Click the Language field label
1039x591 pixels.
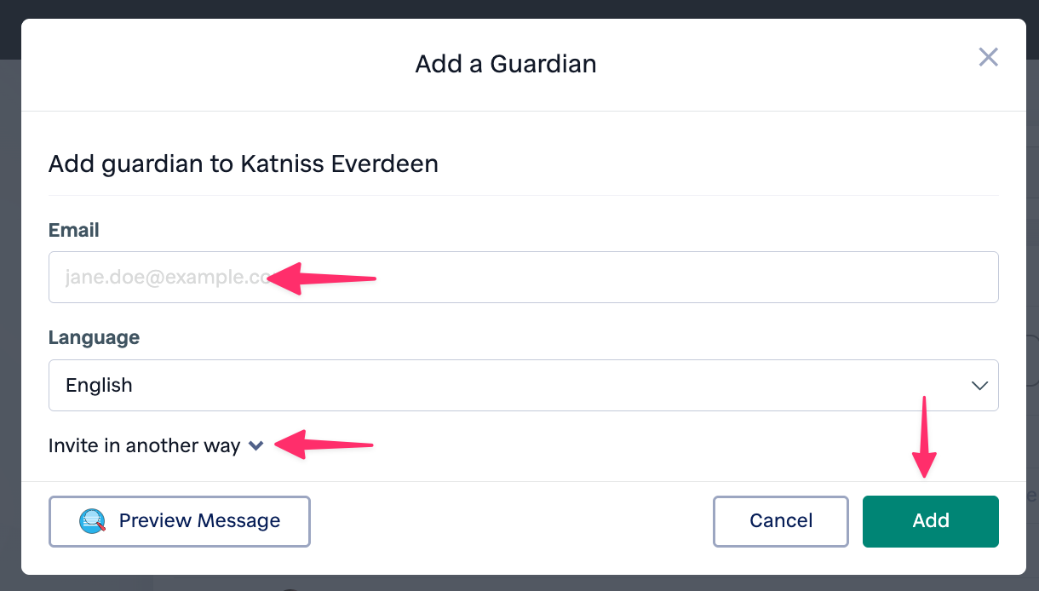94,337
